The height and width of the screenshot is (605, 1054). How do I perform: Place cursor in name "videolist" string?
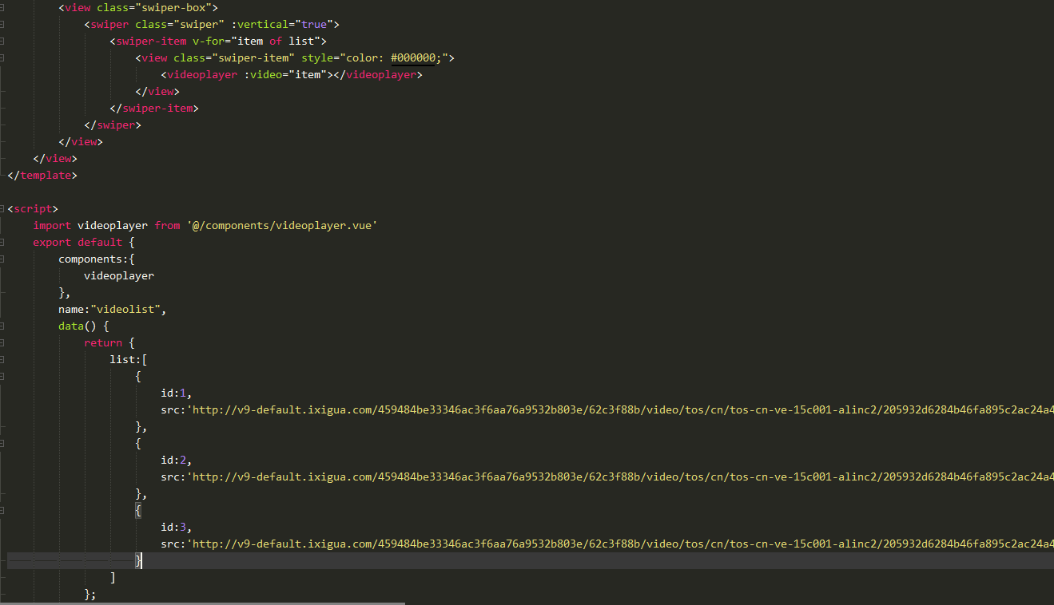tap(128, 310)
